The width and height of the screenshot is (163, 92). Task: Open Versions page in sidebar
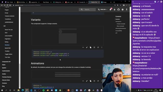pos(4,83)
